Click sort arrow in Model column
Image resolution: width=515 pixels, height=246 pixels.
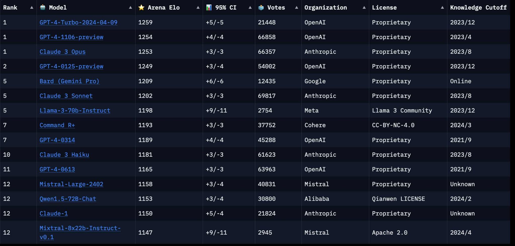point(130,8)
